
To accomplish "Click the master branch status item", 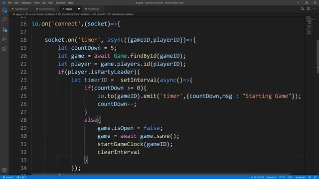I will (8, 177).
